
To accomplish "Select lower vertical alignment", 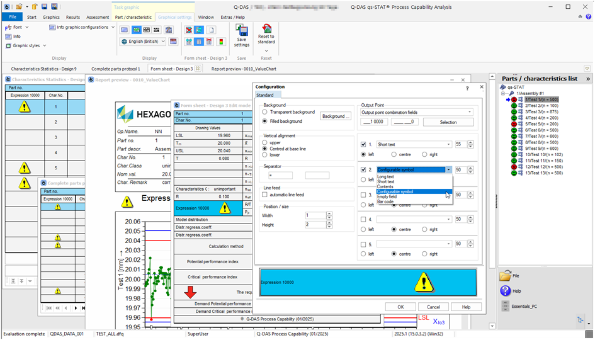I will 264,155.
